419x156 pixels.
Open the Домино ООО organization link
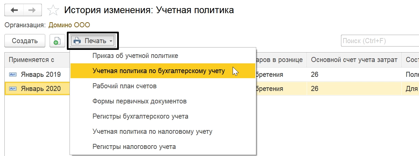[x=69, y=25]
